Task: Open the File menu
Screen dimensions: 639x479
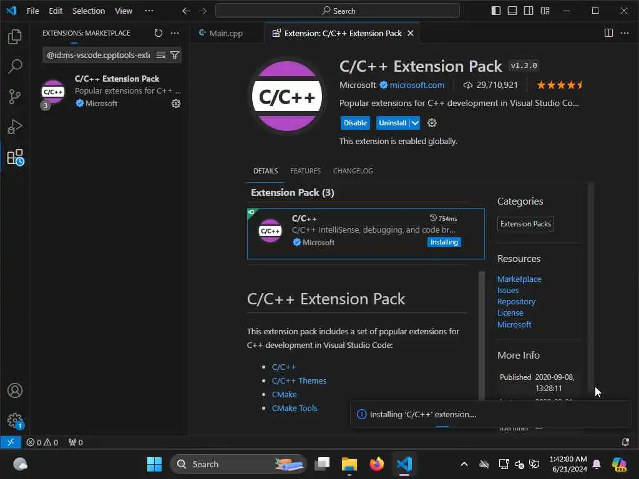Action: point(32,11)
